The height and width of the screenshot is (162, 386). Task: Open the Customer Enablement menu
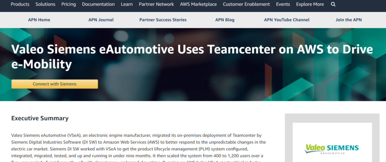(247, 4)
